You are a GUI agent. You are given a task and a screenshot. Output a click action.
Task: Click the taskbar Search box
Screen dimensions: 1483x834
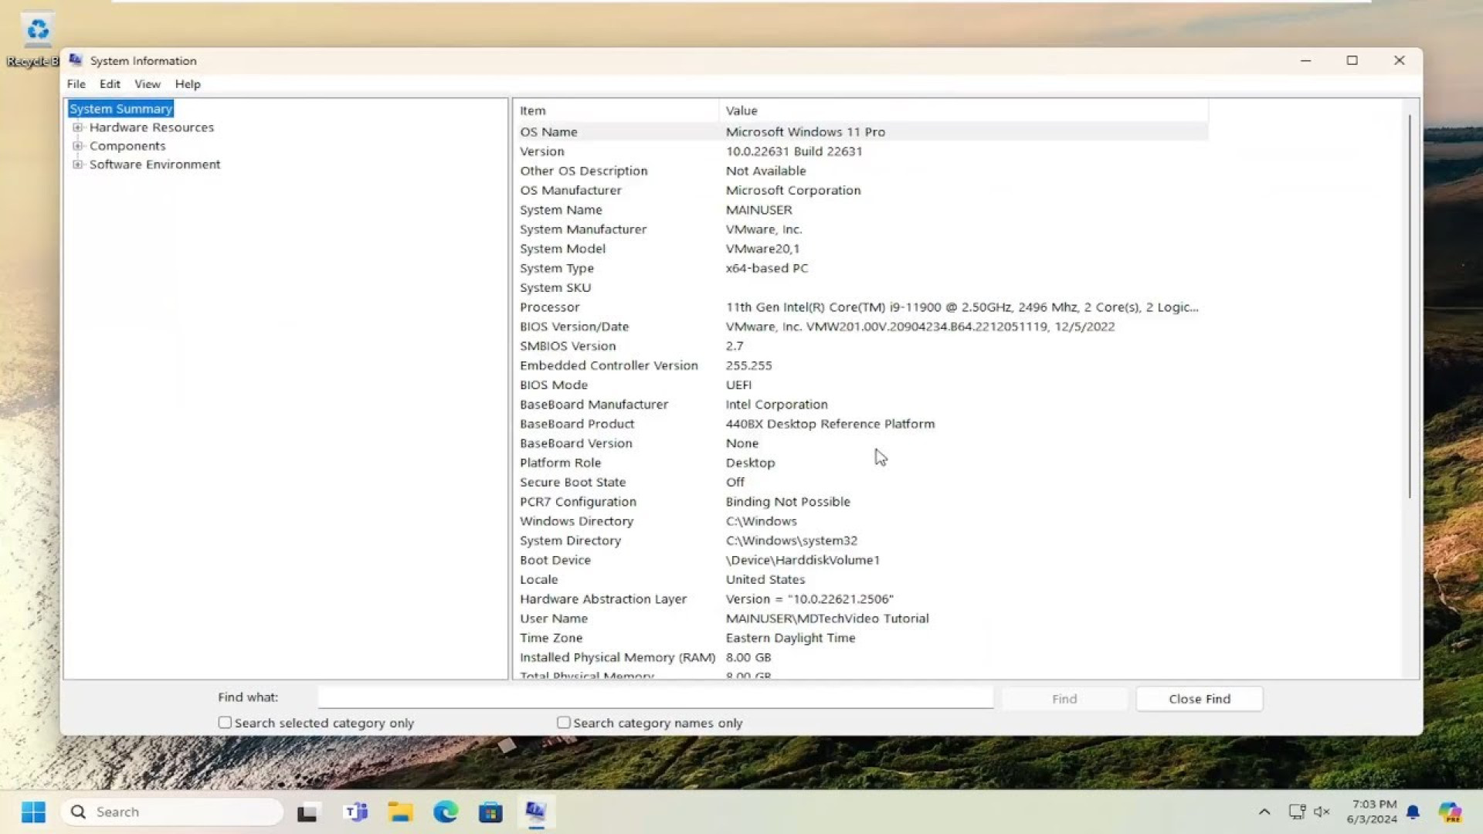(x=172, y=812)
